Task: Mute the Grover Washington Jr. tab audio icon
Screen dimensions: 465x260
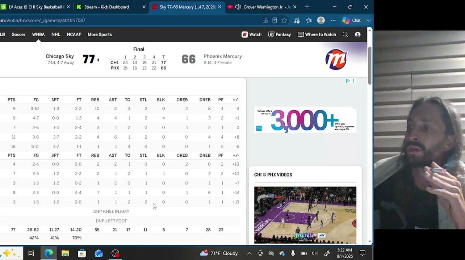Action: [x=238, y=7]
